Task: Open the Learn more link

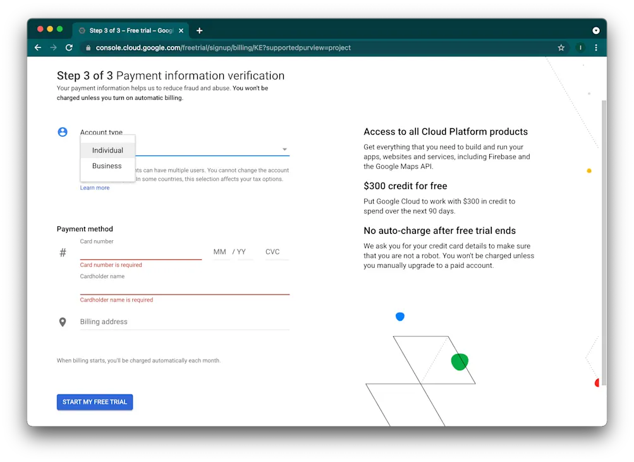Action: tap(94, 187)
